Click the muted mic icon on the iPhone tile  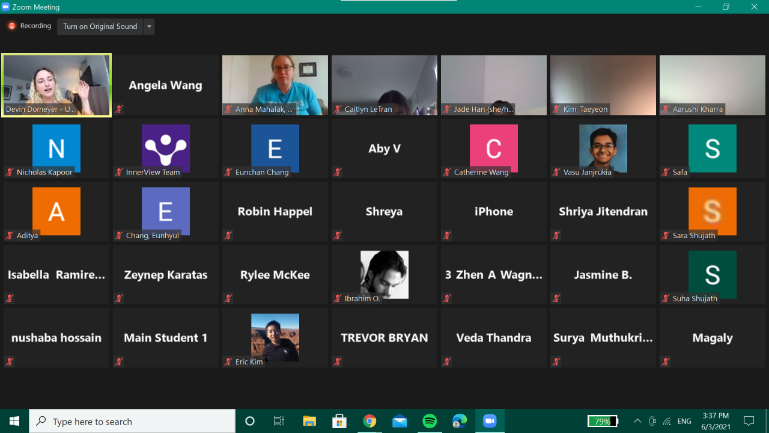[x=447, y=236]
